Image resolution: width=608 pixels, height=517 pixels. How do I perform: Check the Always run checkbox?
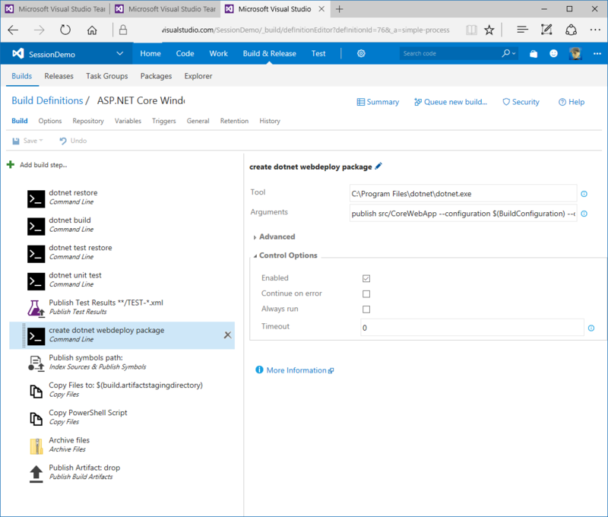point(366,309)
